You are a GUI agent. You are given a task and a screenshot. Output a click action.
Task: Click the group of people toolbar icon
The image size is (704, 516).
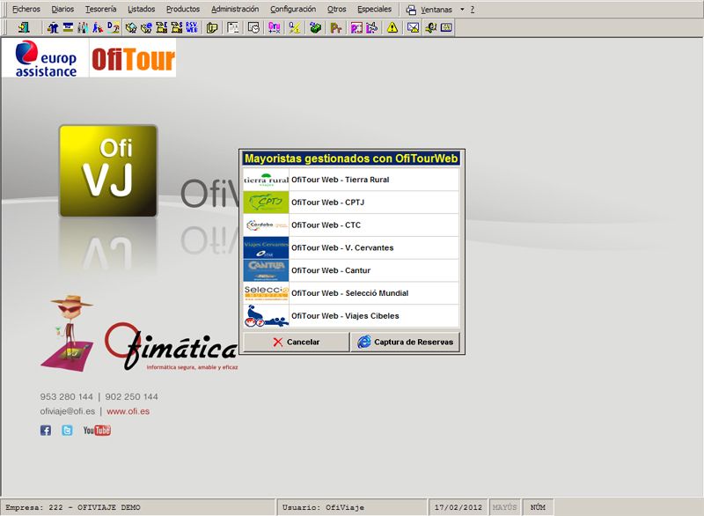[x=83, y=28]
